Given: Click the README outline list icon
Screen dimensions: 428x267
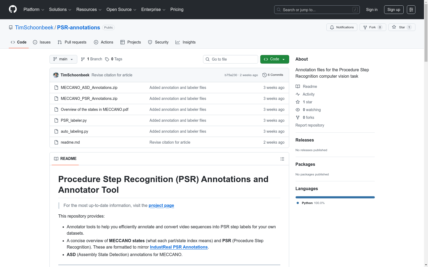Looking at the screenshot, I should (282, 159).
